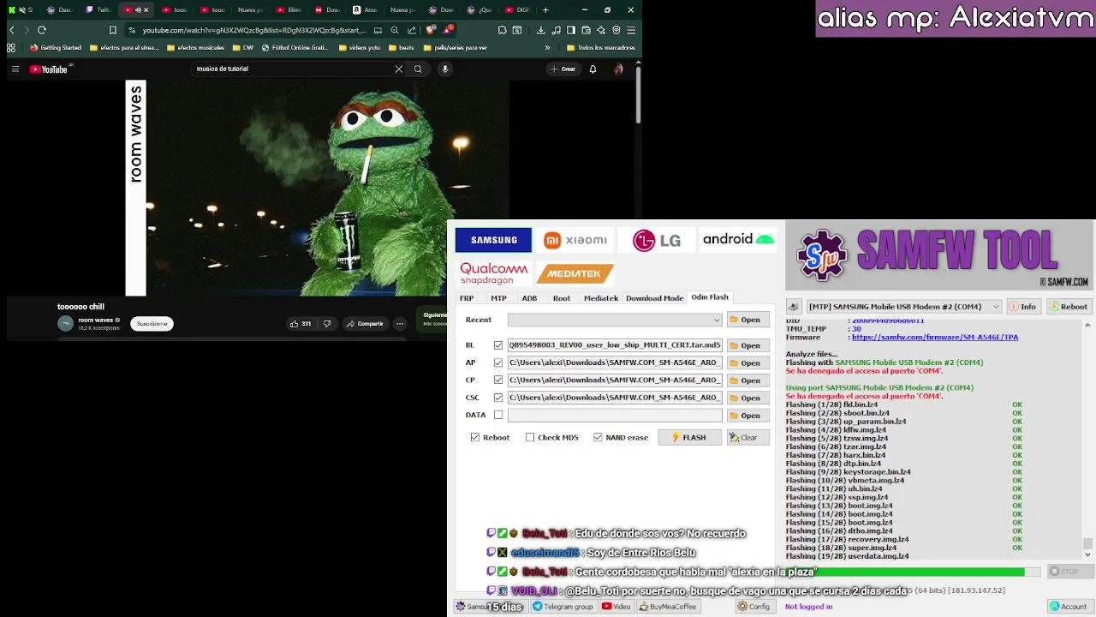The width and height of the screenshot is (1096, 617).
Task: Expand 'beats' bookmark folder
Action: 402,48
